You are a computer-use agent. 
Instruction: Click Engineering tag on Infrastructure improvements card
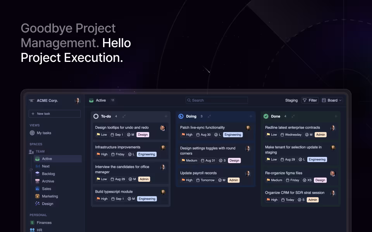[x=146, y=154]
